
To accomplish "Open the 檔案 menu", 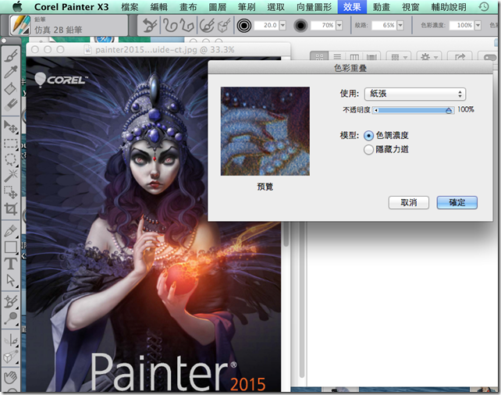I will pos(130,7).
